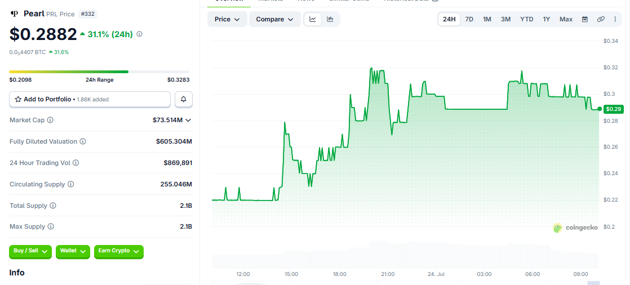This screenshot has height=285, width=630.
Task: Switch to the line chart view icon
Action: click(313, 19)
